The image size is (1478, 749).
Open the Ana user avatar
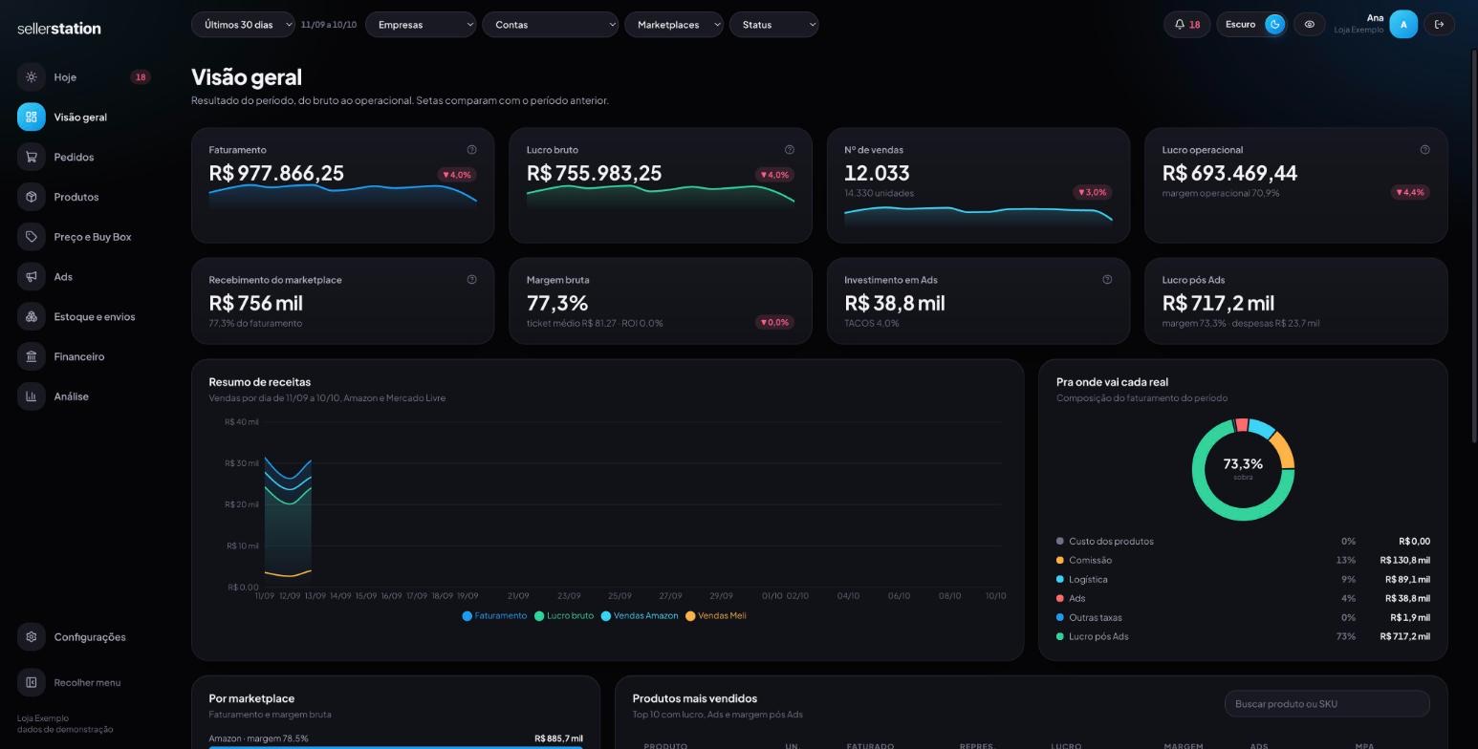1403,25
